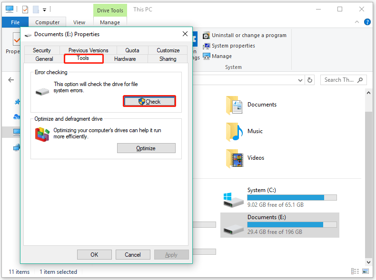Click the System properties icon

pyautogui.click(x=206, y=46)
